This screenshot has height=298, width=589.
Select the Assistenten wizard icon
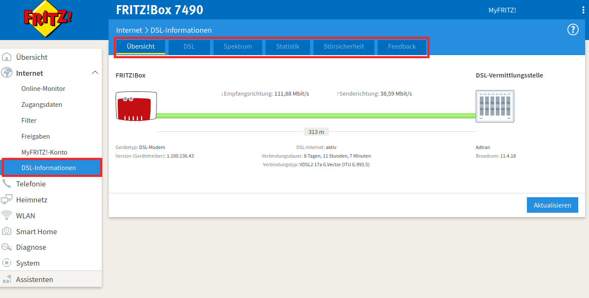tap(7, 279)
